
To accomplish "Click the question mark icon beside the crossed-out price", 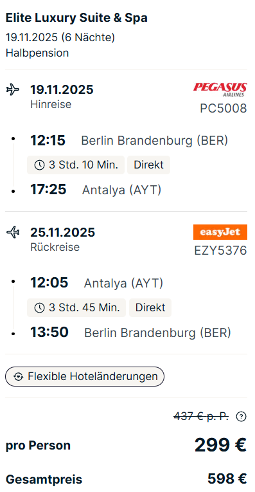I will [241, 417].
